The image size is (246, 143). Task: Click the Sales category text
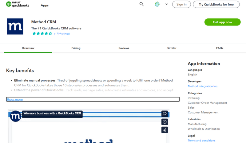(191, 108)
